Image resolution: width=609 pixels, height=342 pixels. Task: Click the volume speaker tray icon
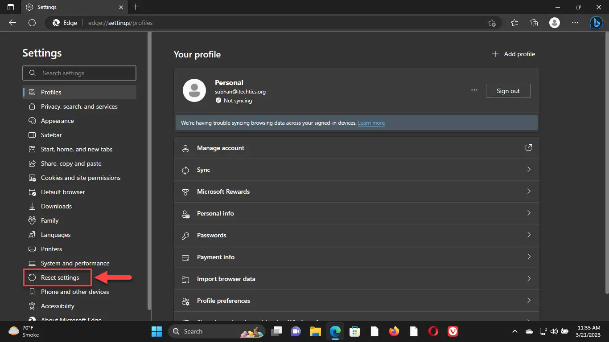point(554,331)
